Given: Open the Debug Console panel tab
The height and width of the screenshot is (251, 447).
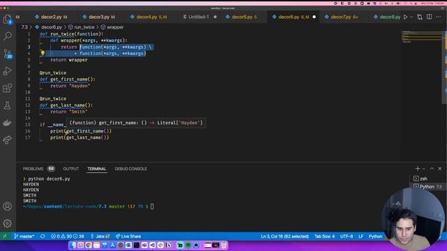Looking at the screenshot, I should 131,169.
